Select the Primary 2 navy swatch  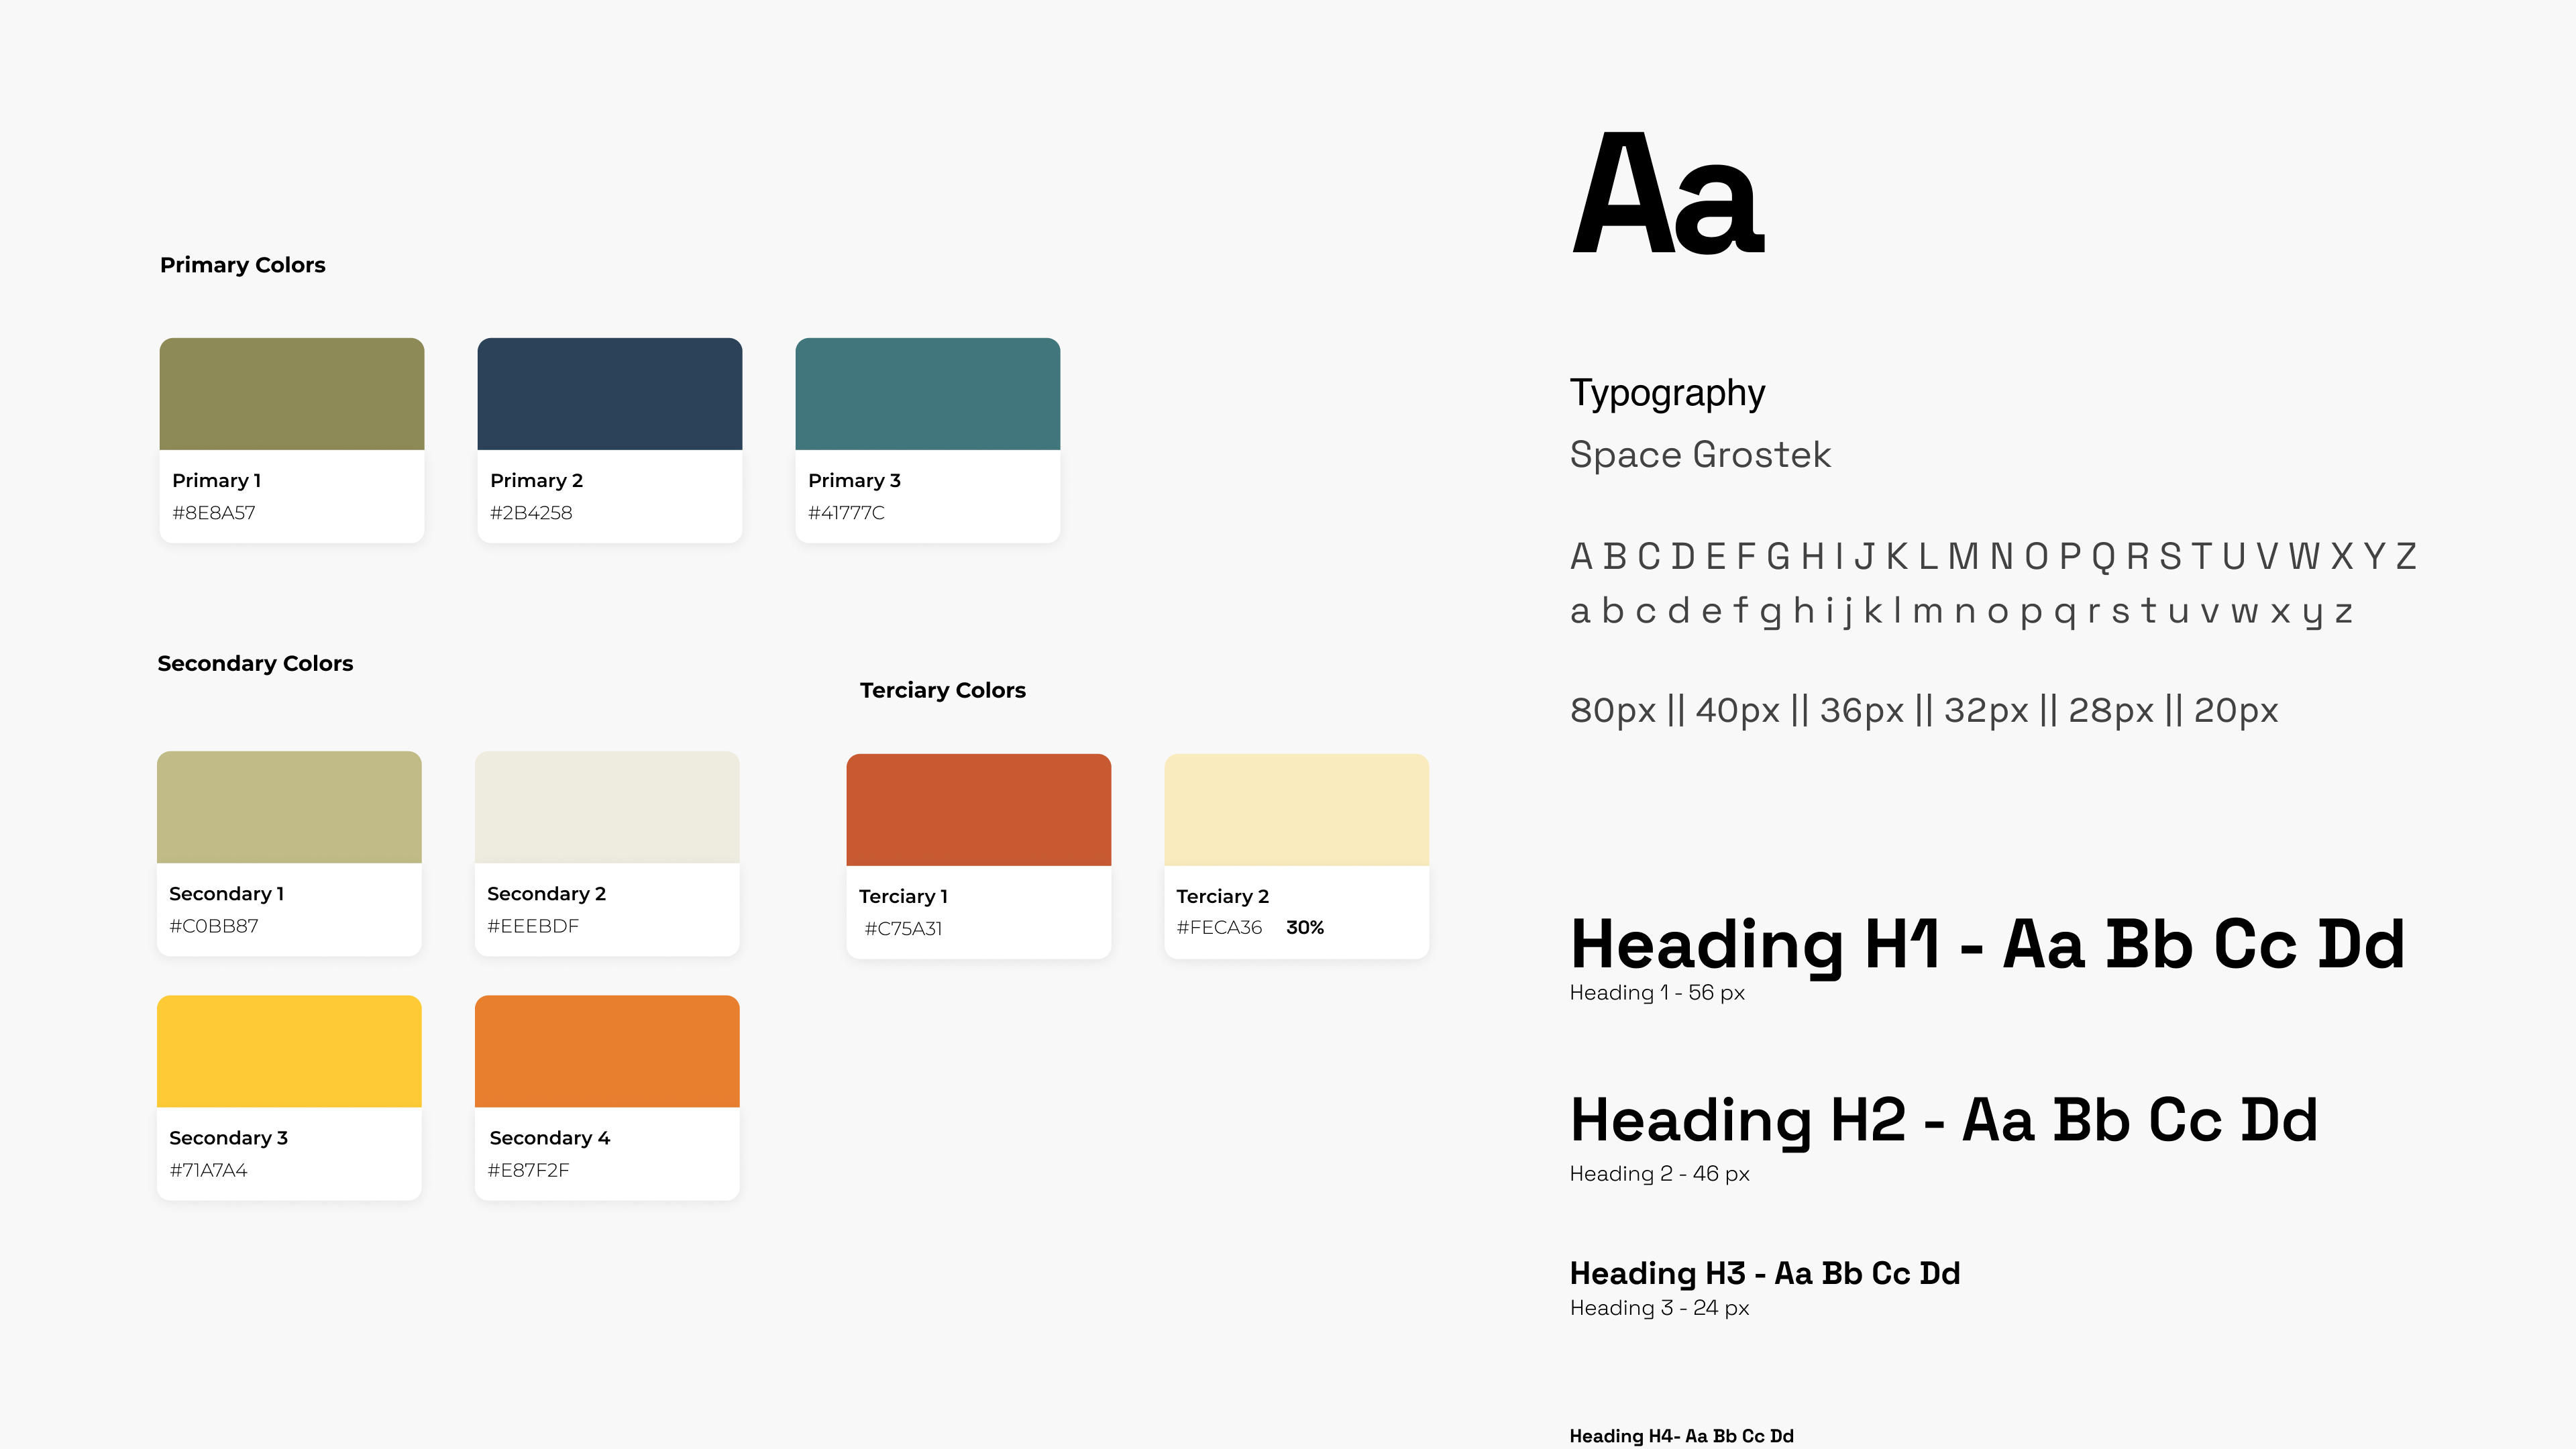pyautogui.click(x=609, y=394)
